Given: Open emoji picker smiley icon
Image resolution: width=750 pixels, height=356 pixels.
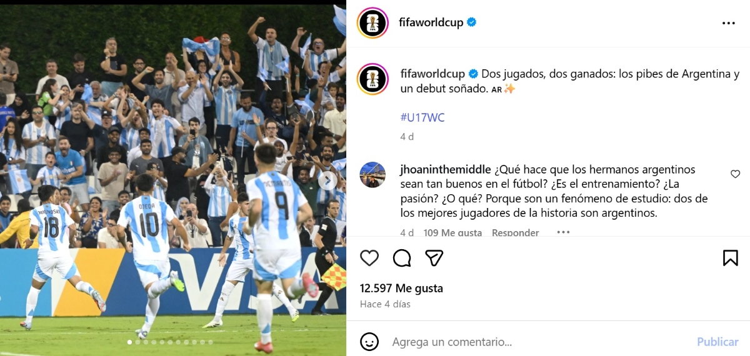Looking at the screenshot, I should point(369,342).
